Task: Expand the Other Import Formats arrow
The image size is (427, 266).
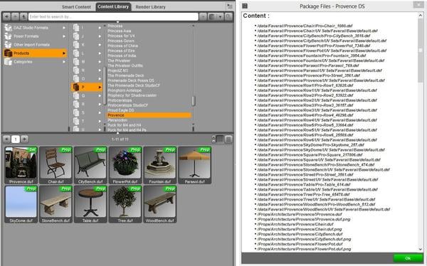Action: coord(64,45)
